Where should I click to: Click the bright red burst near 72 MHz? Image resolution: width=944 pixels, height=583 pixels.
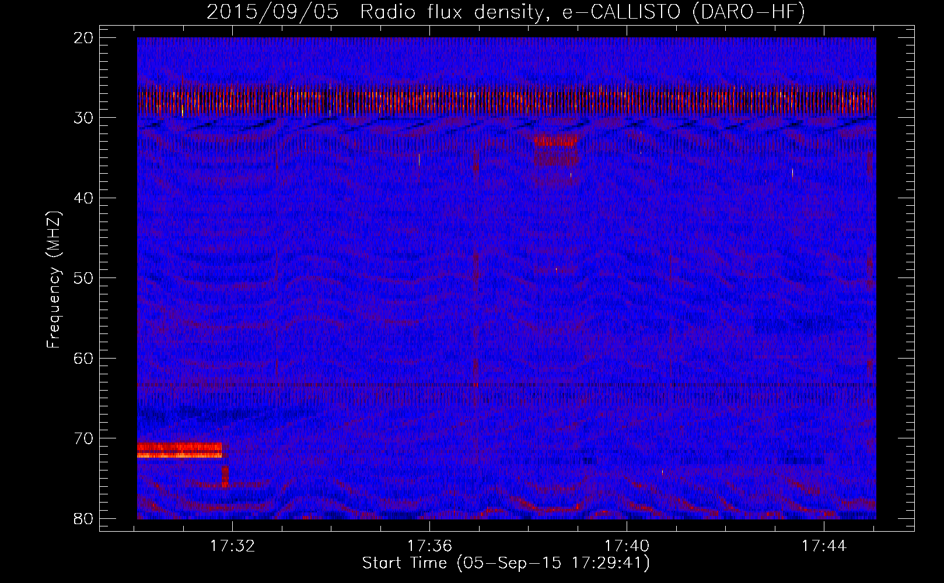click(x=180, y=450)
